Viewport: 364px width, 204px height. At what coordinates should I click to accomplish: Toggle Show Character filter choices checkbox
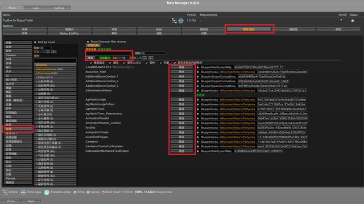click(x=88, y=41)
